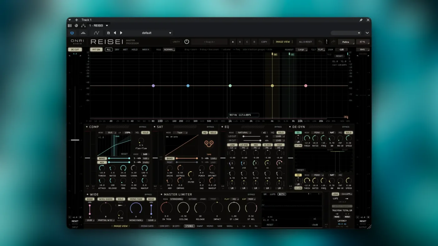Click the circular dial icon in host header

tap(76, 26)
